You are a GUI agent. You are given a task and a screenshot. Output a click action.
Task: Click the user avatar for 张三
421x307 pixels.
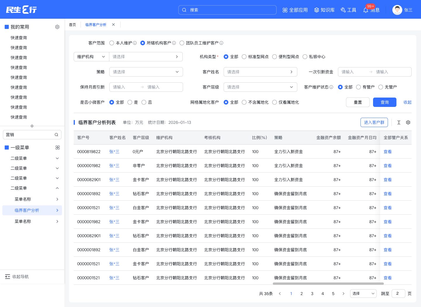[397, 10]
